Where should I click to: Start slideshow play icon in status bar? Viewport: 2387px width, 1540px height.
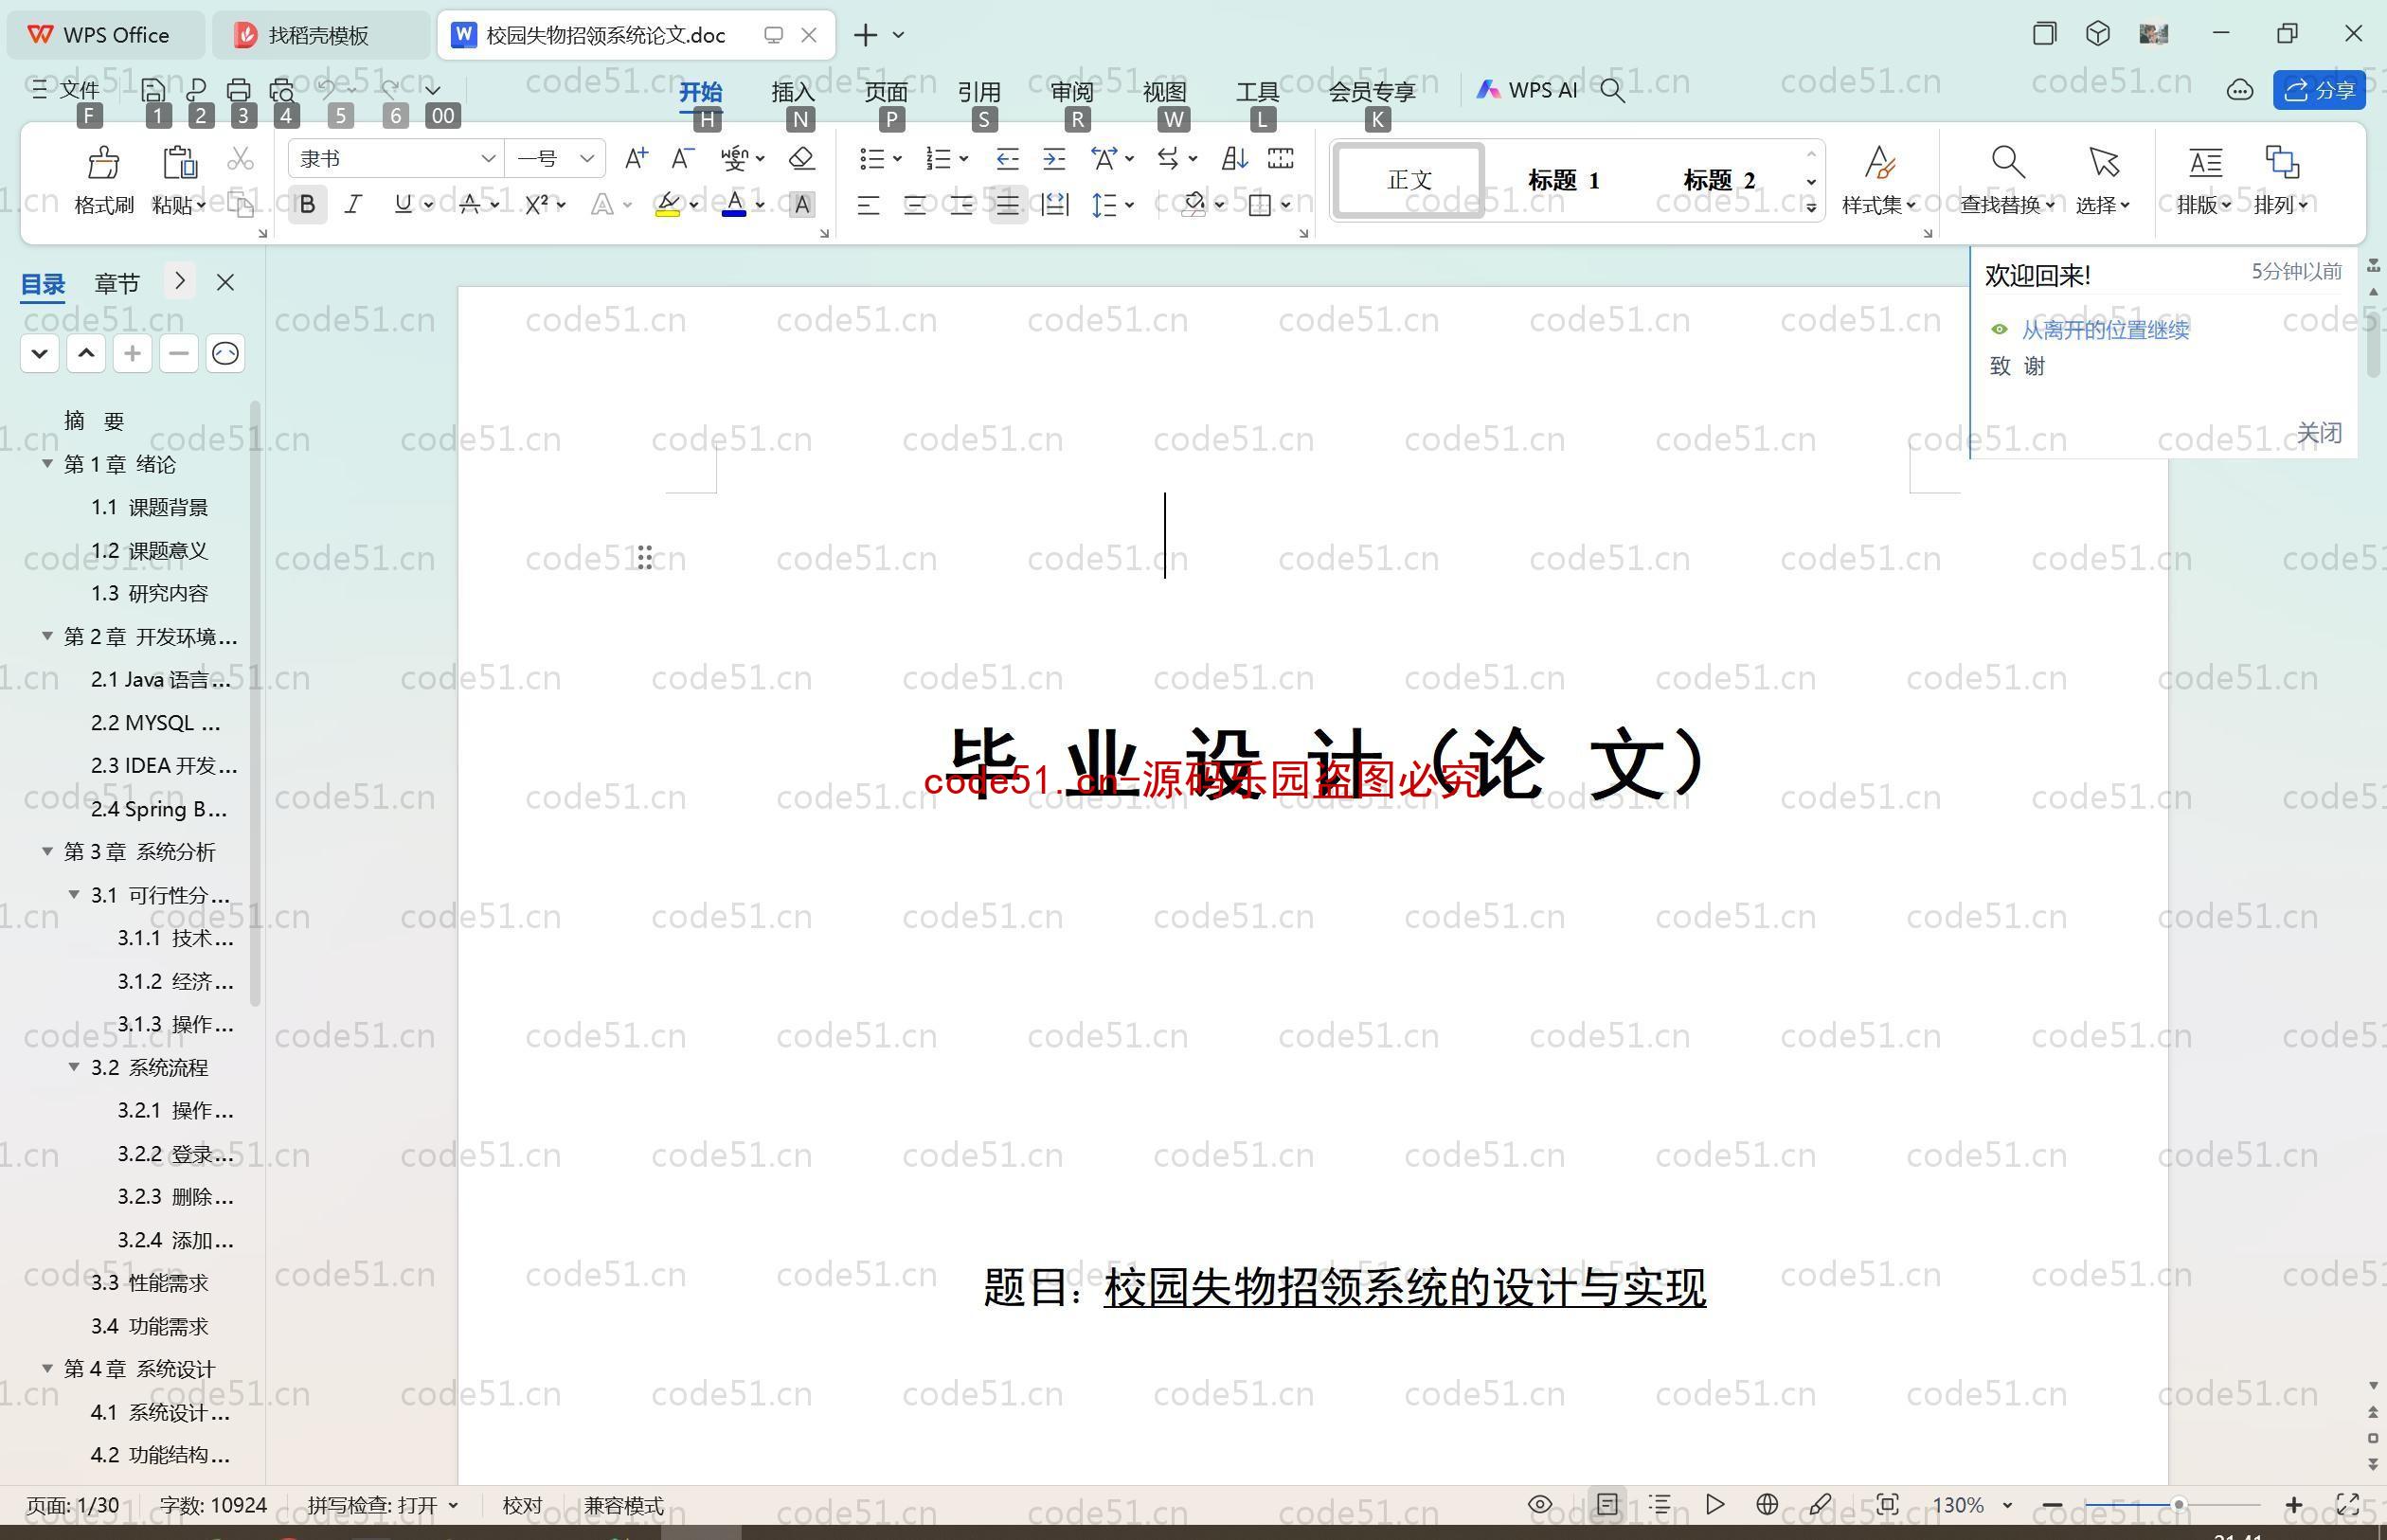pos(1714,1504)
